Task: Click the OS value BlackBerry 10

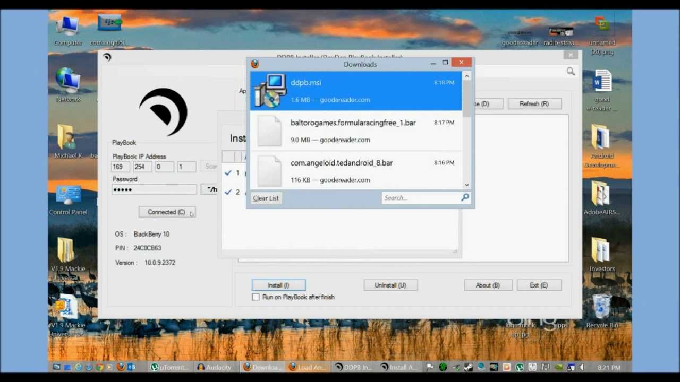Action: 151,234
